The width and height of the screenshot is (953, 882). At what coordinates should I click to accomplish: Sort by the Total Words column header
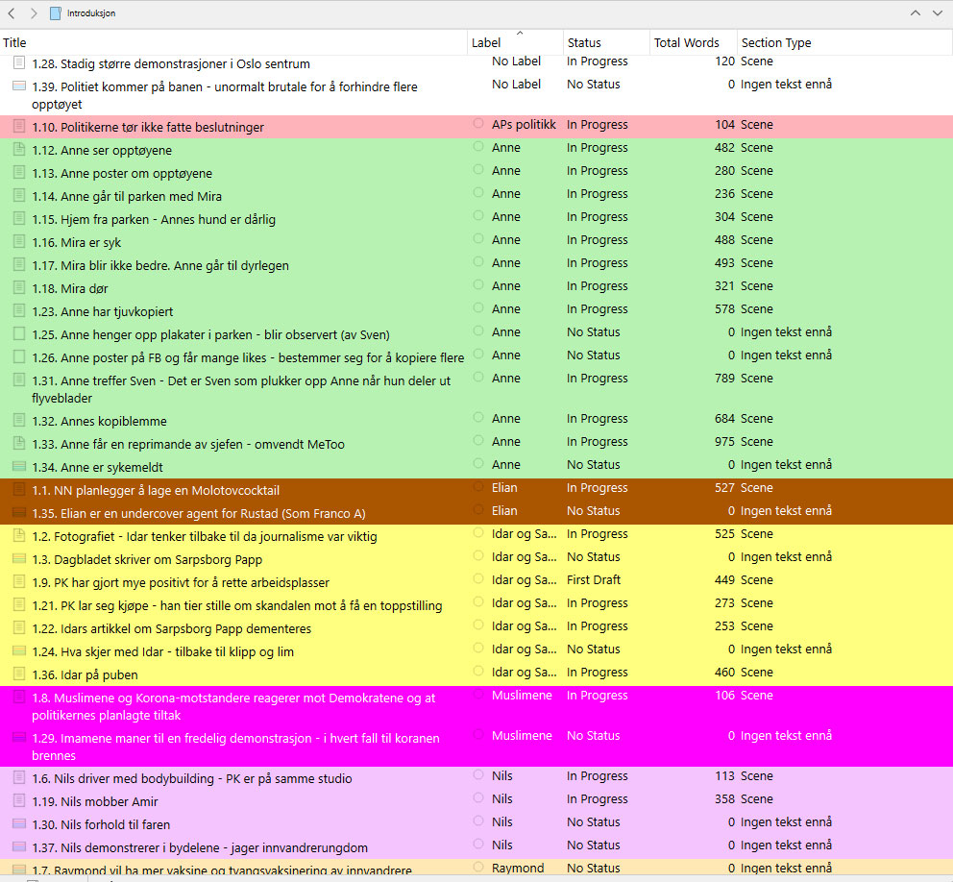click(694, 42)
